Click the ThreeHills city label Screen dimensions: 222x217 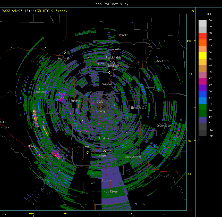click(x=138, y=108)
